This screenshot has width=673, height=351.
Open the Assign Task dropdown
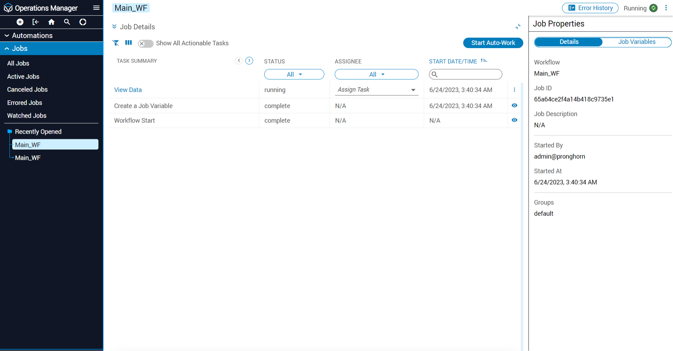(x=376, y=90)
